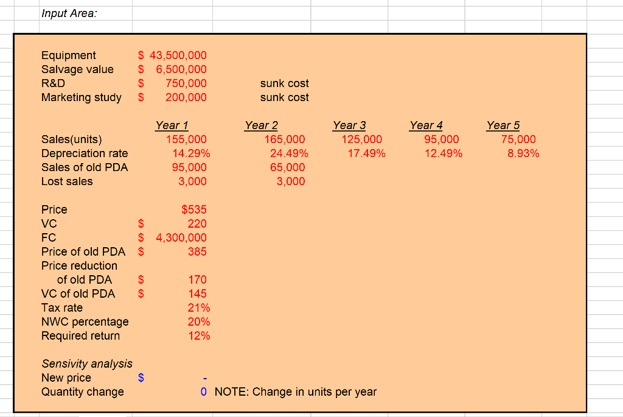Select the price value $535
Screen dimensions: 623x417
coord(194,209)
